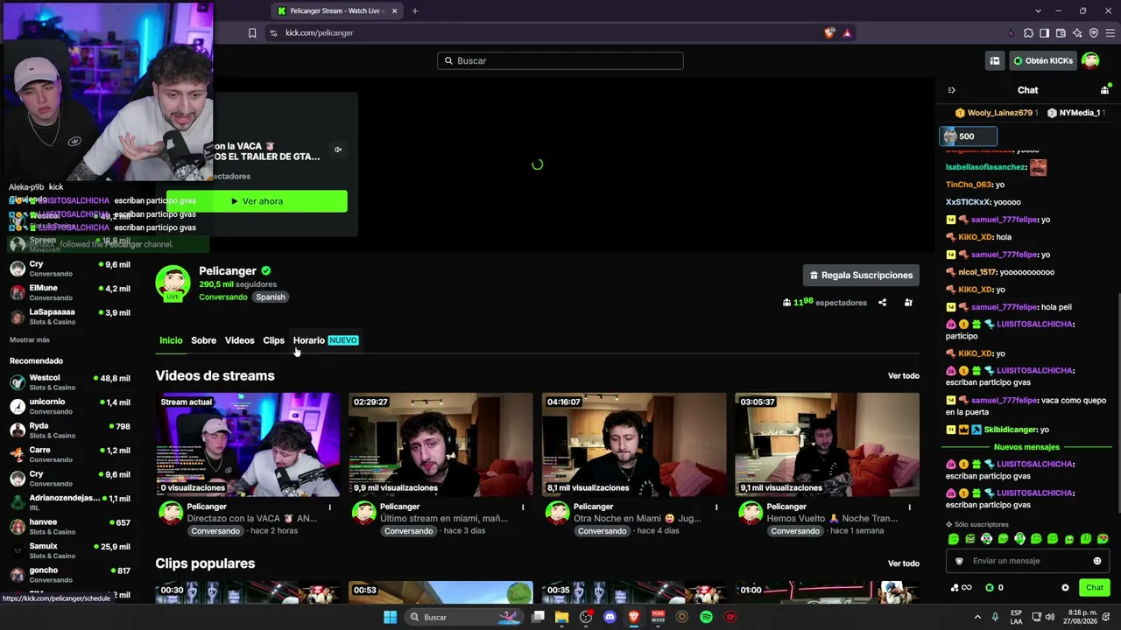Viewport: 1121px width, 630px height.
Task: Open chat gifts leaderboard icon
Action: (x=1105, y=90)
